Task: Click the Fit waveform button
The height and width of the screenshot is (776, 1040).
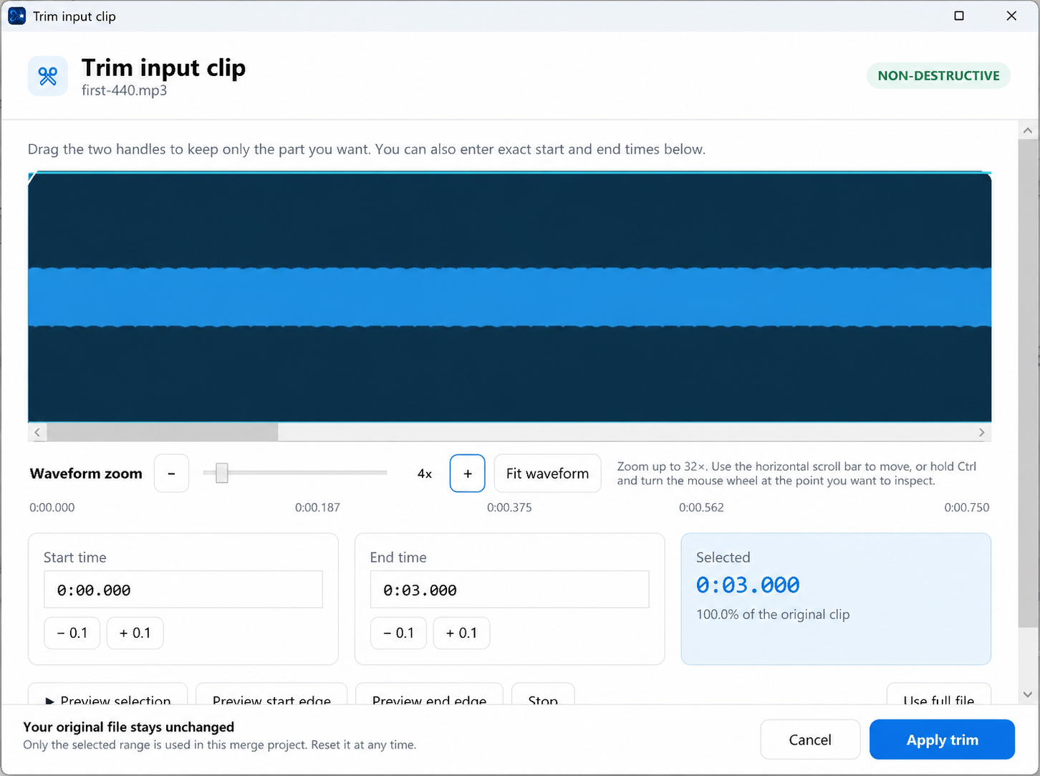Action: (x=547, y=474)
